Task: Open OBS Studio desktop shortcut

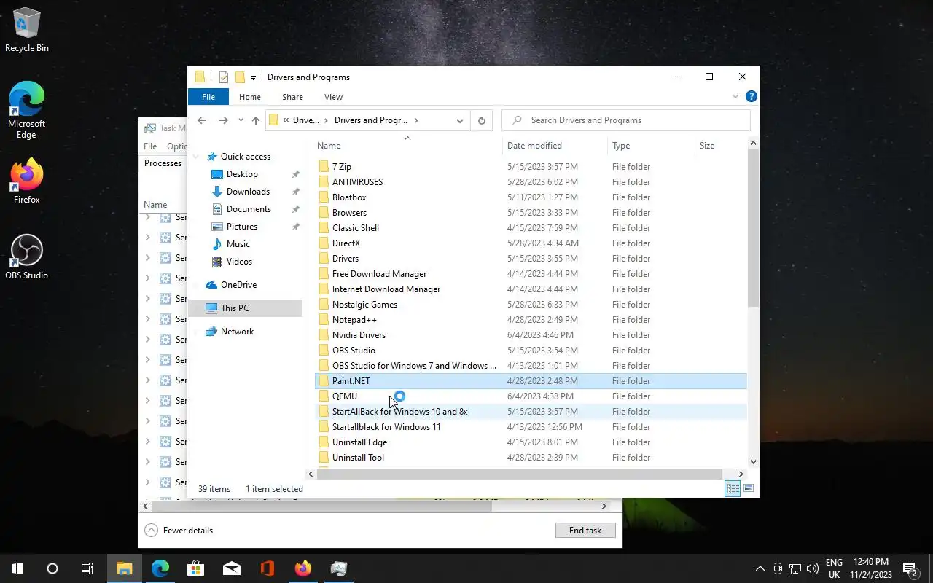Action: (27, 257)
